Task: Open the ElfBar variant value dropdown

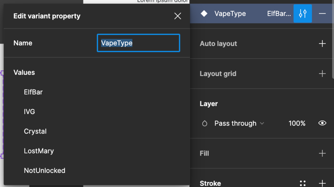Action: tap(279, 14)
